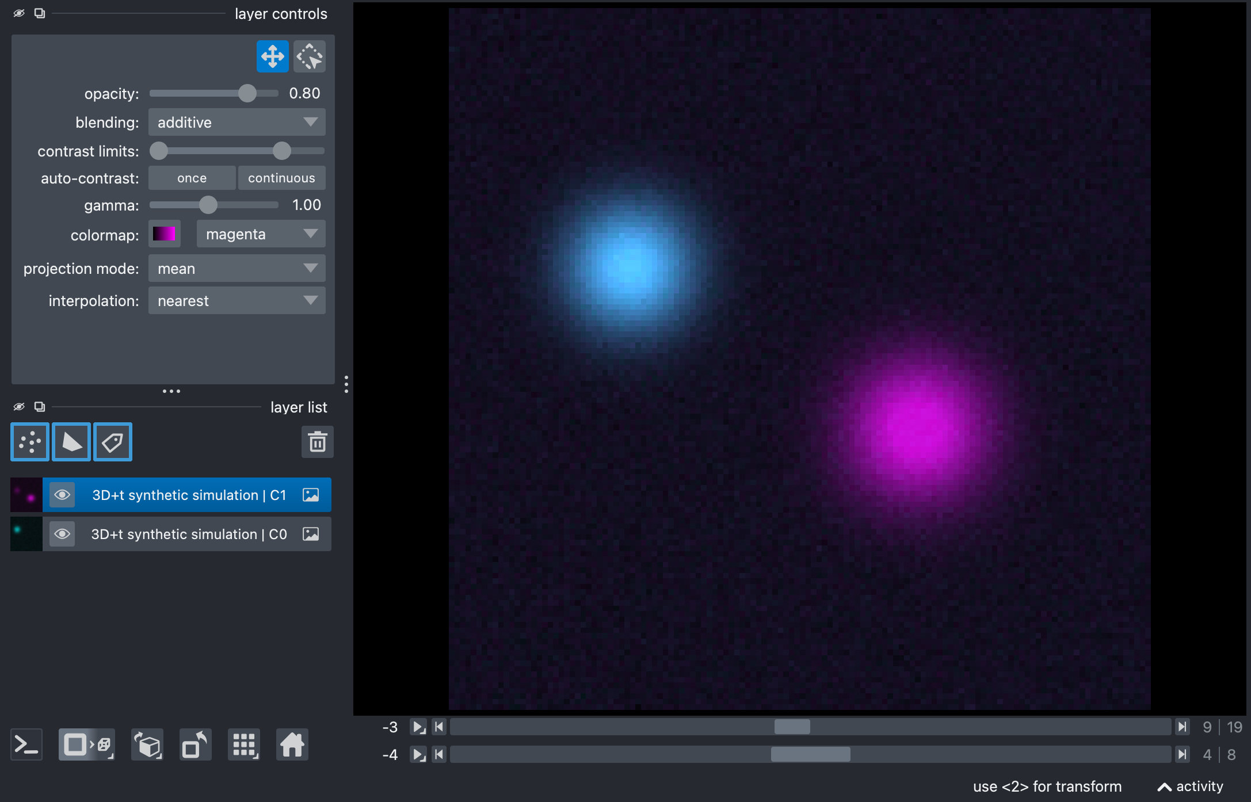
Task: Click the axis -3 label
Action: point(390,727)
